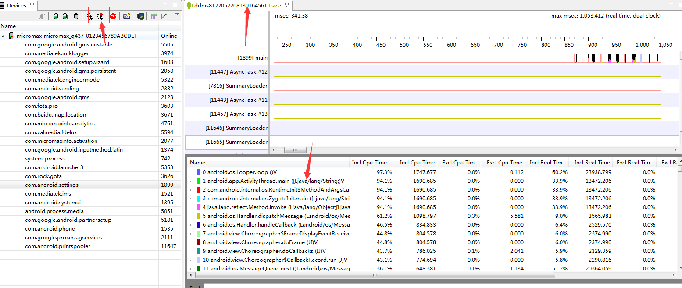The width and height of the screenshot is (682, 288).
Task: Select the AsyncTask #11 thread row
Action: 227,100
